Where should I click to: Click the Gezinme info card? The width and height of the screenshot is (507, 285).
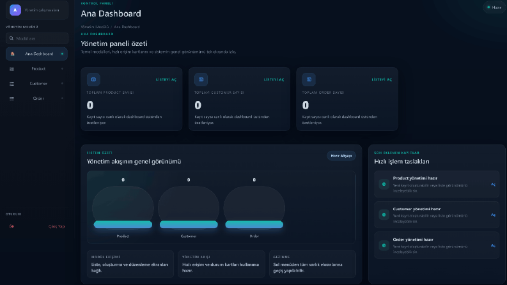(x=313, y=264)
